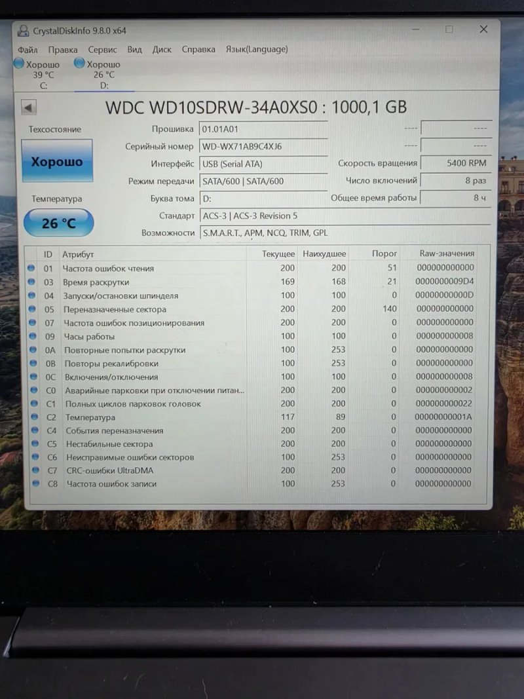Click status dot for attribute C1
524x699 pixels.
34,404
